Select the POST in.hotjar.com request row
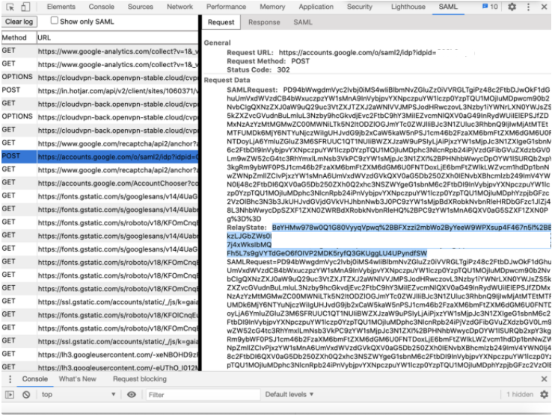Screen dimensions: 552x415 pyautogui.click(x=100, y=90)
